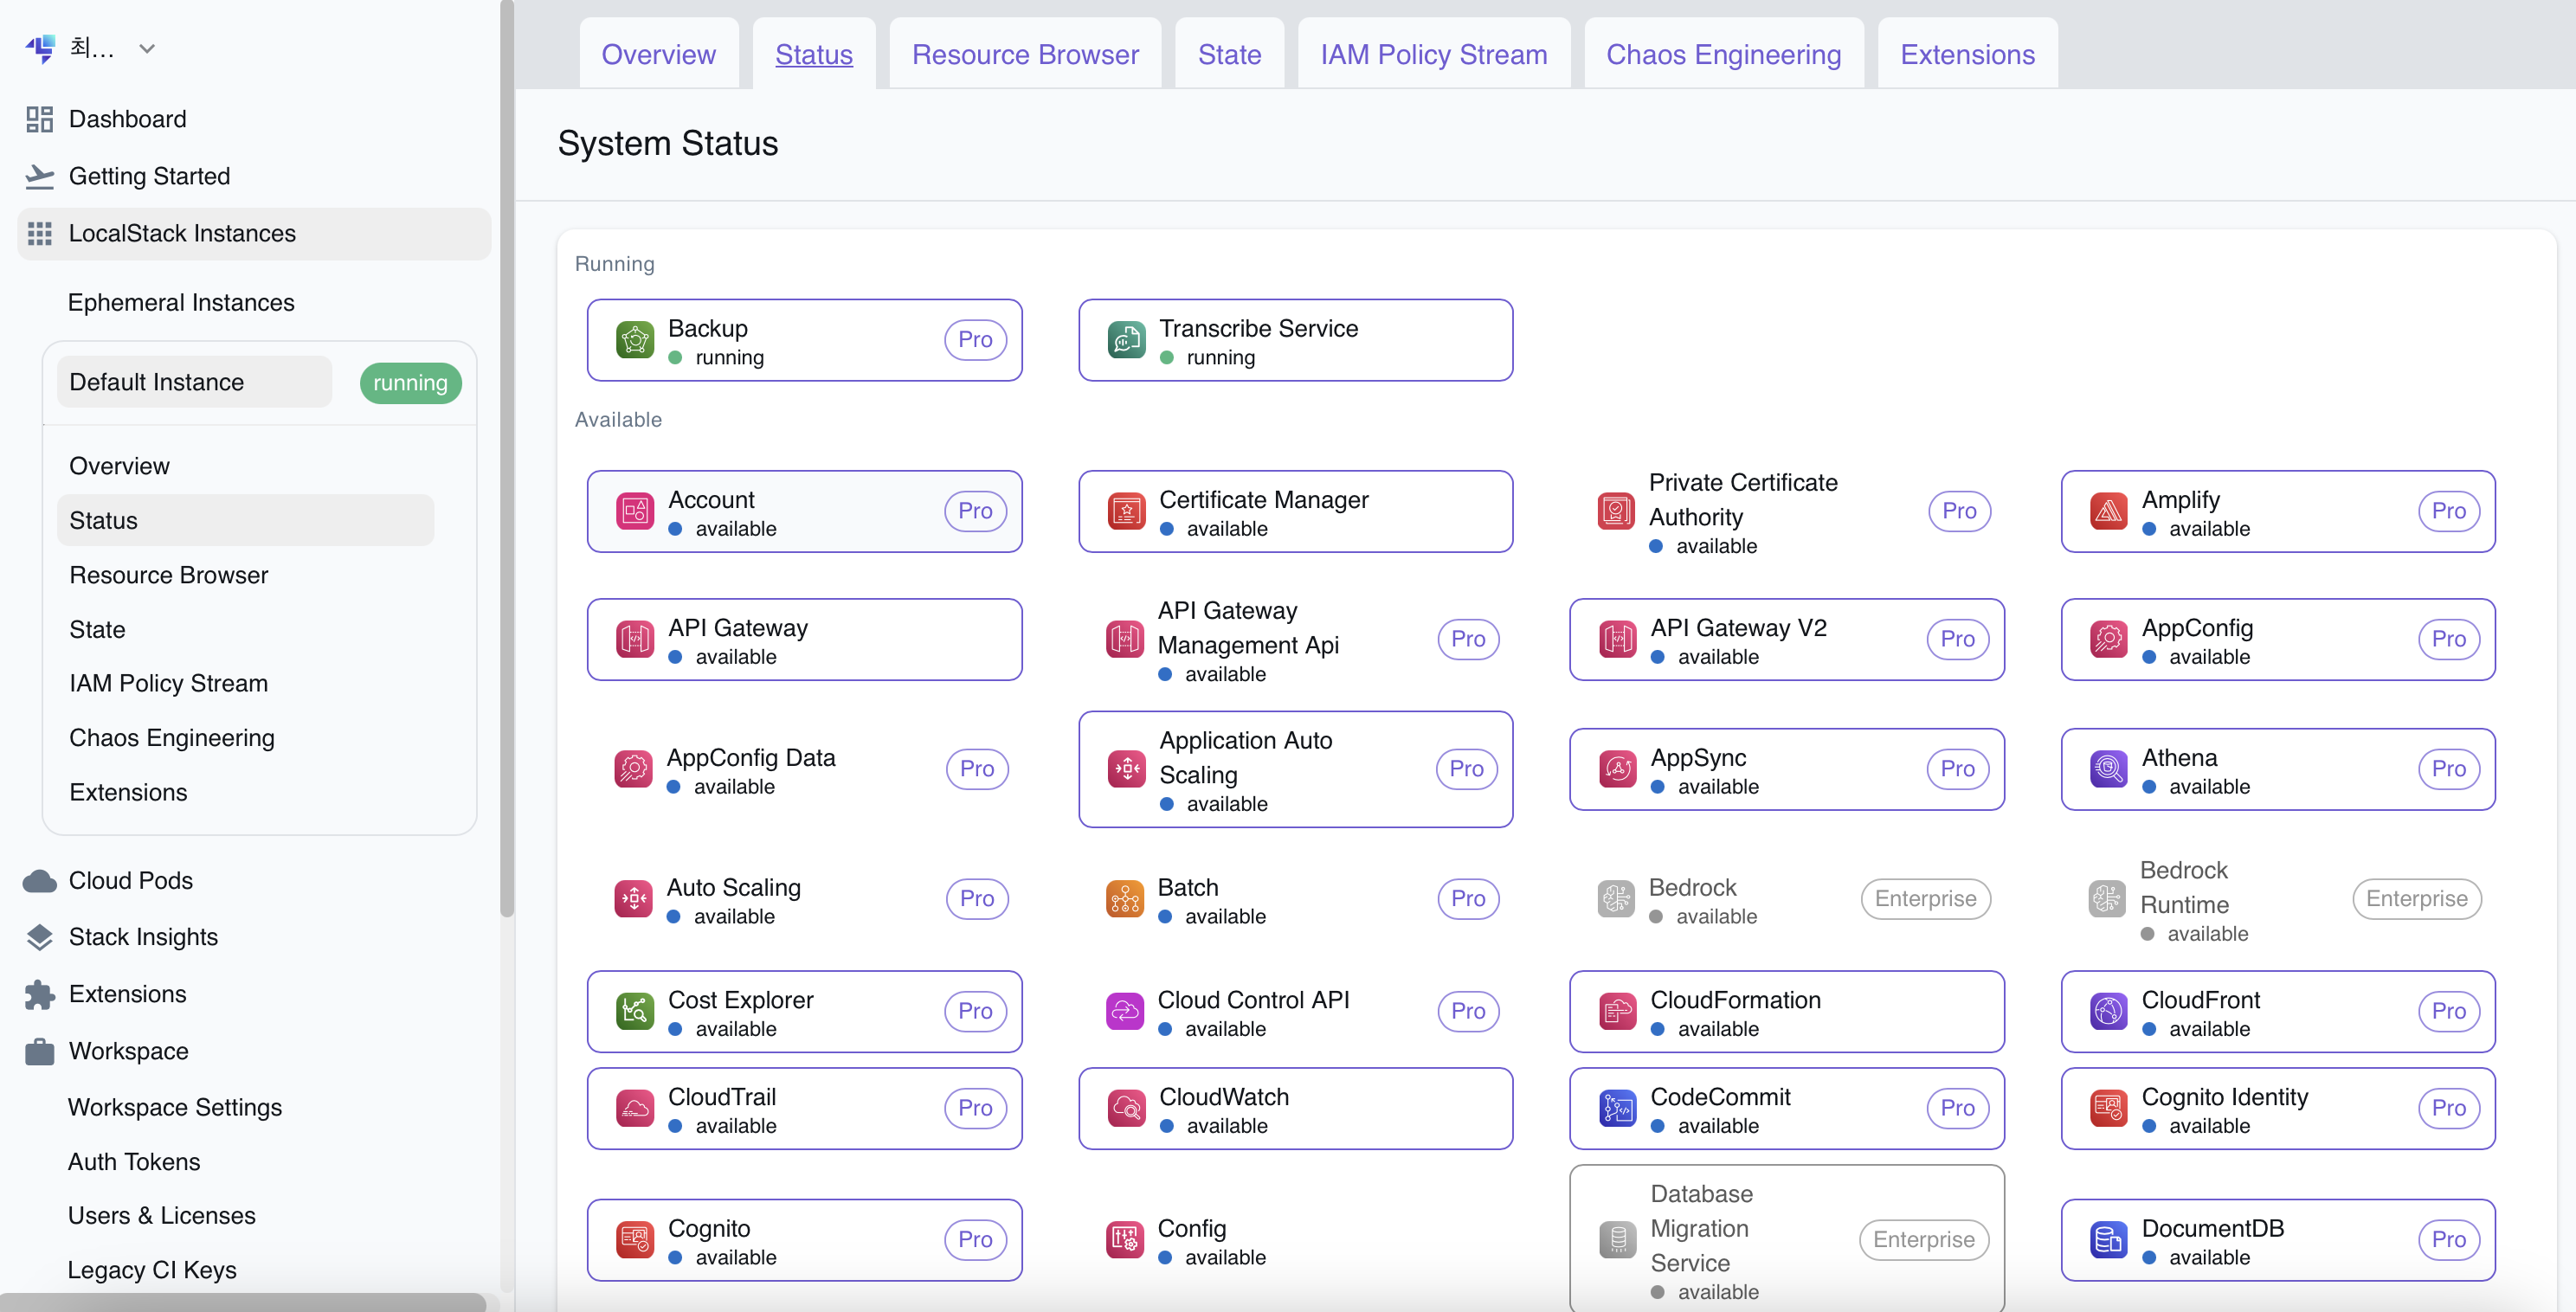Click the Transcribe Service icon
This screenshot has height=1312, width=2576.
(x=1126, y=340)
